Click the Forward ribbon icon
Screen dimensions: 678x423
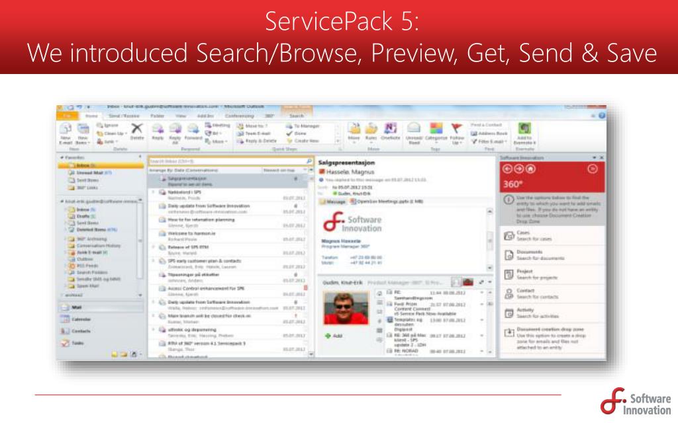193,129
